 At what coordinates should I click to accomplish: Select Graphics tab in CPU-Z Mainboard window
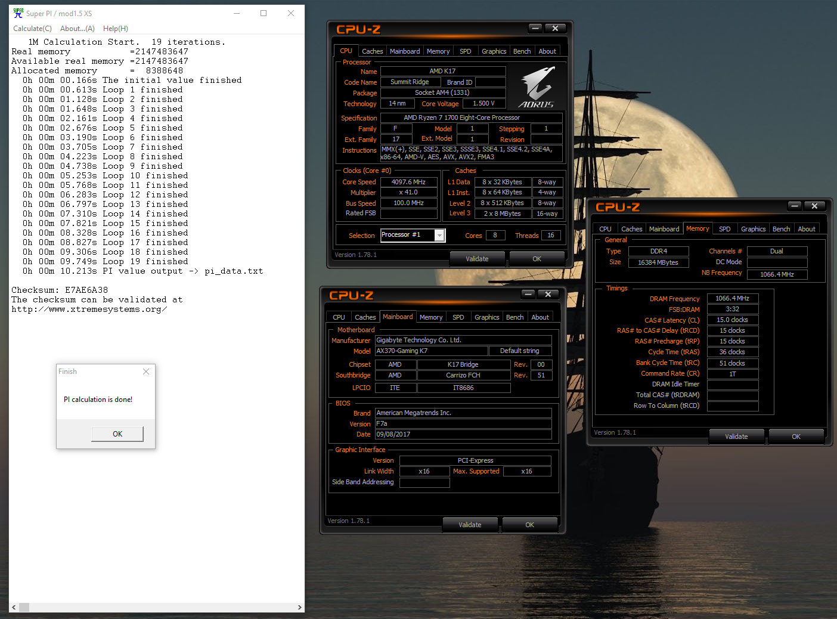point(487,317)
